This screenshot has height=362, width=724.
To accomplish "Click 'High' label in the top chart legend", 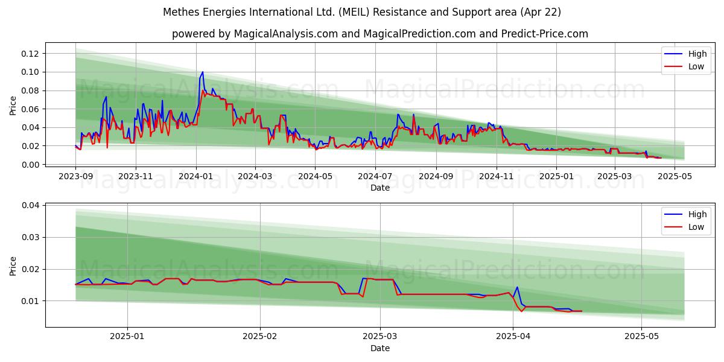I will point(697,54).
